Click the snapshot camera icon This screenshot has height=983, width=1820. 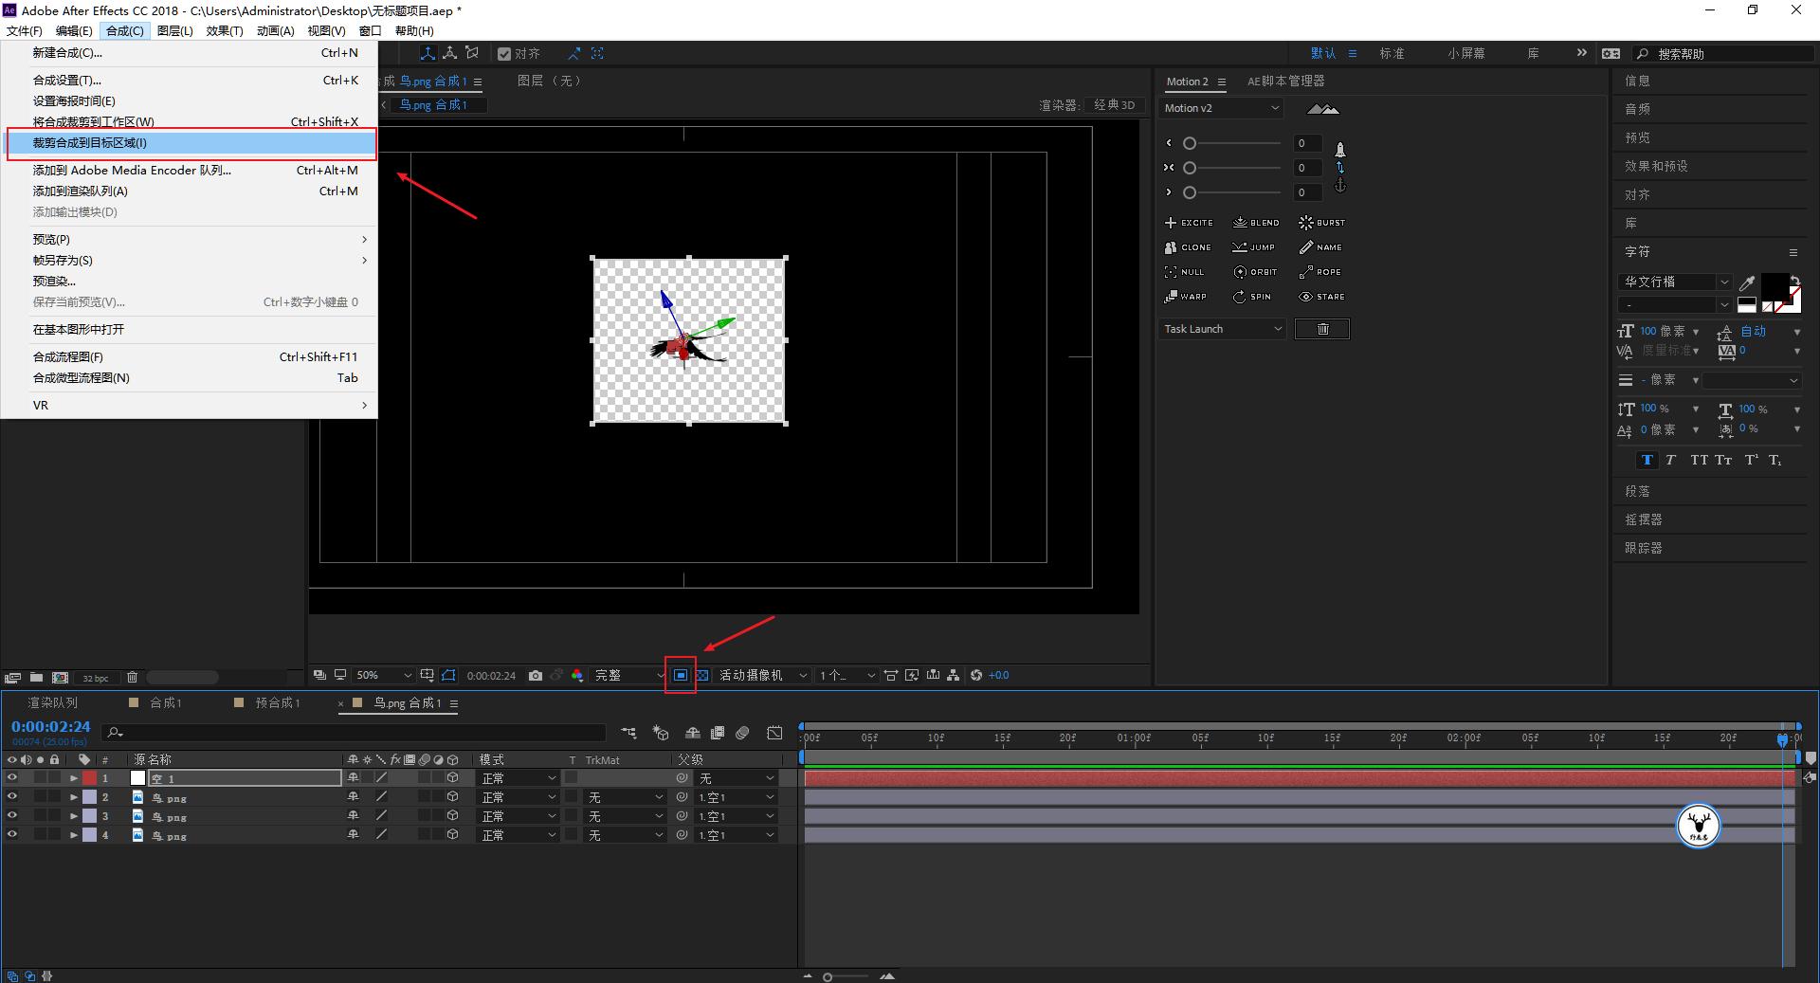click(x=536, y=676)
